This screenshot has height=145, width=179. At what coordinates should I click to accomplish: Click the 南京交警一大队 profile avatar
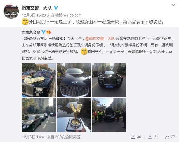[11, 11]
